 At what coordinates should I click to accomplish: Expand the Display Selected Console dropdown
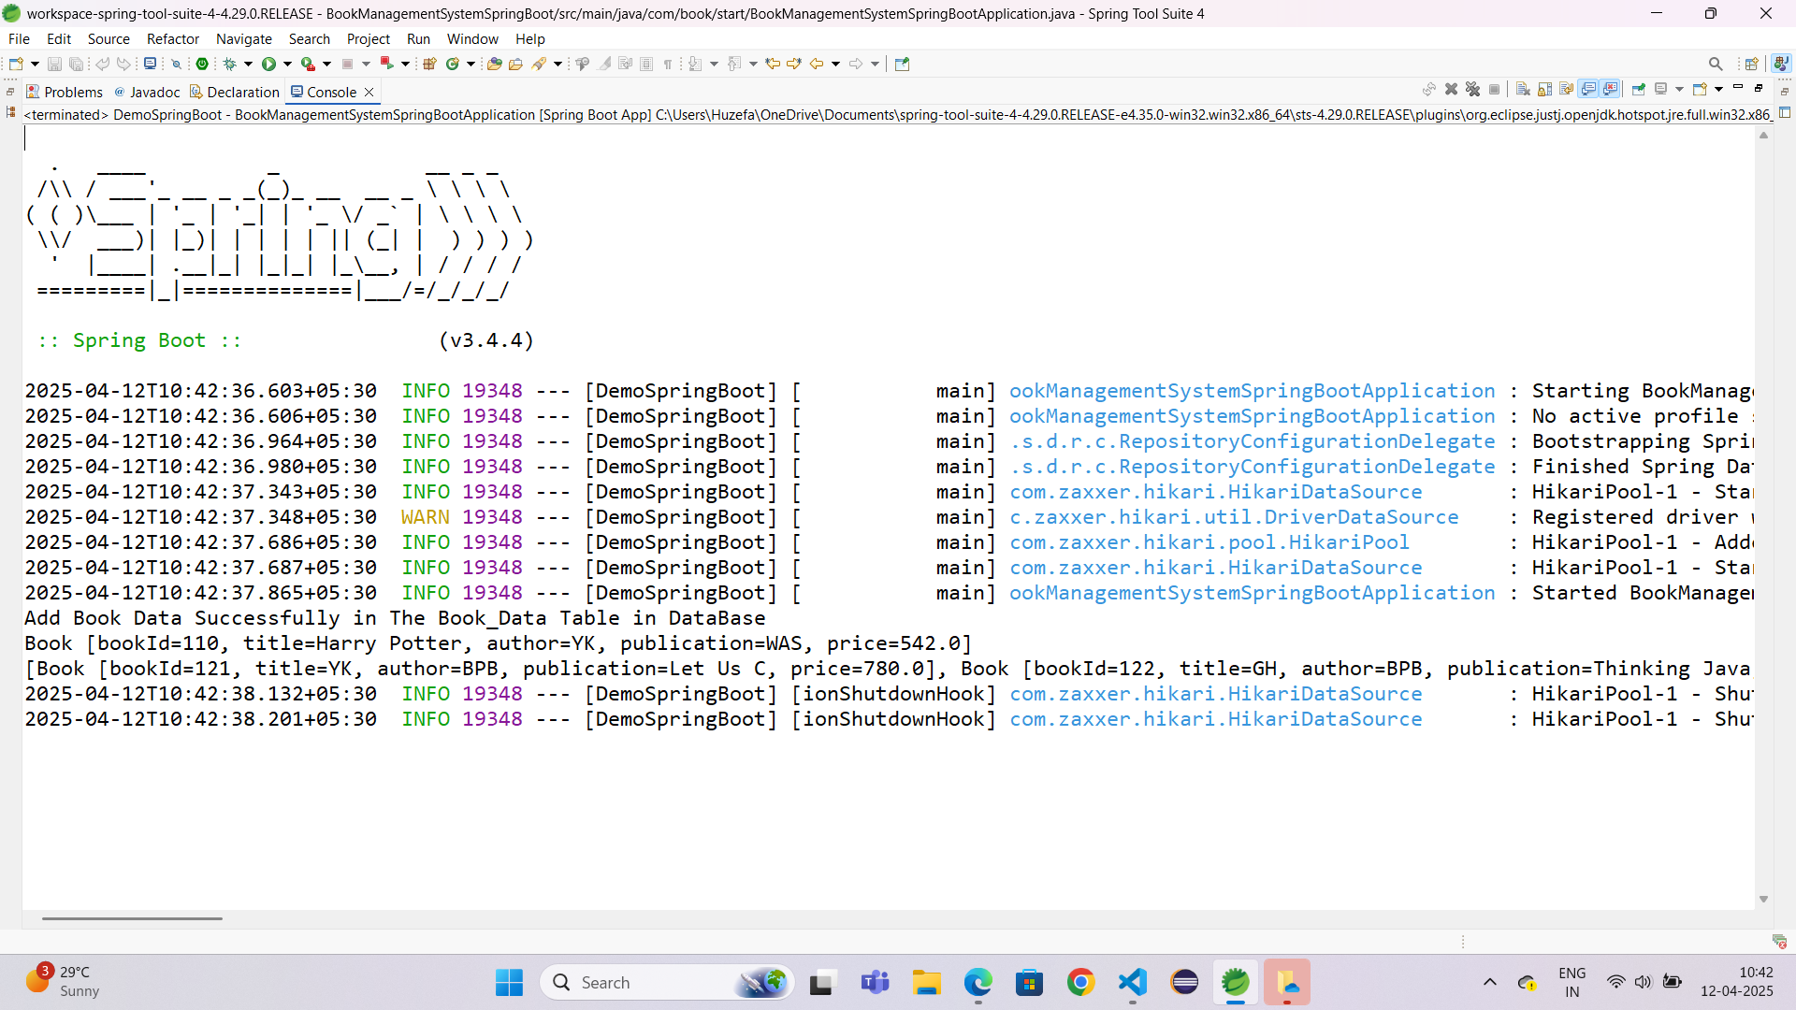click(1679, 89)
